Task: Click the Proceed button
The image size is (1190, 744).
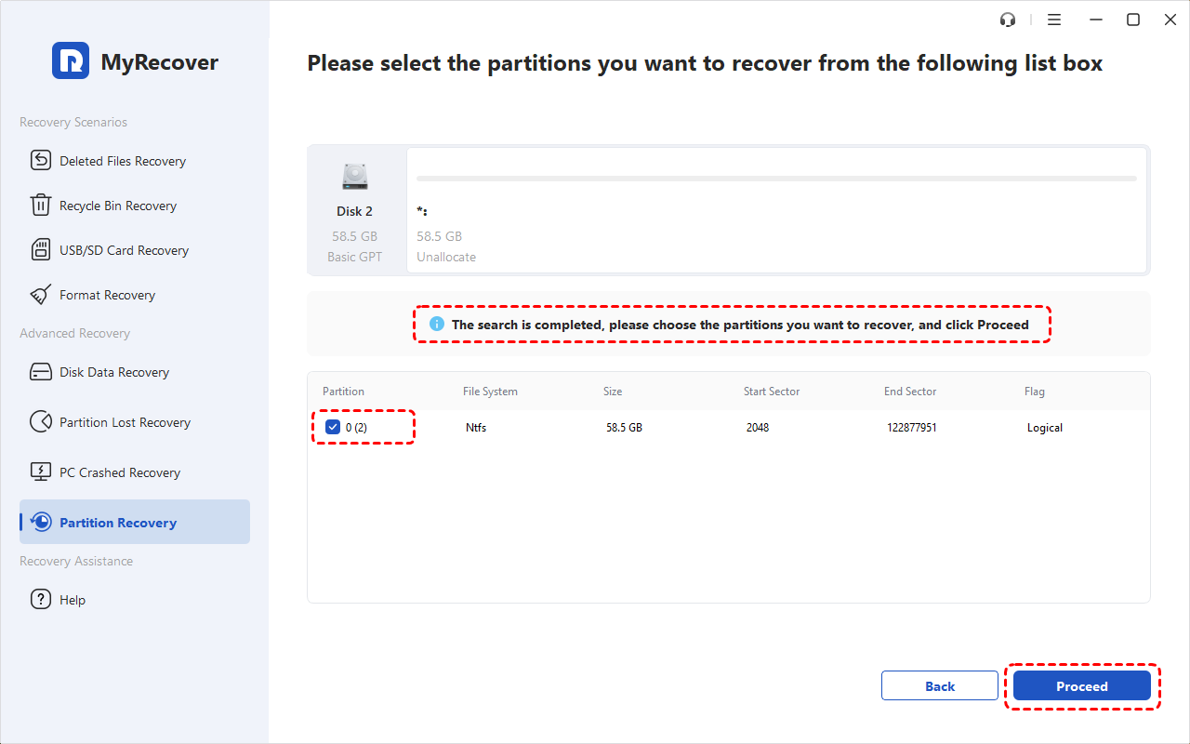Action: tap(1082, 686)
